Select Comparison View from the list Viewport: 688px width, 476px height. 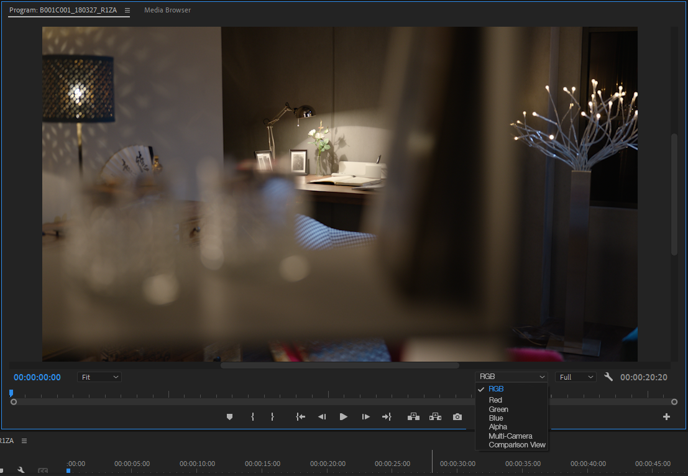[516, 445]
